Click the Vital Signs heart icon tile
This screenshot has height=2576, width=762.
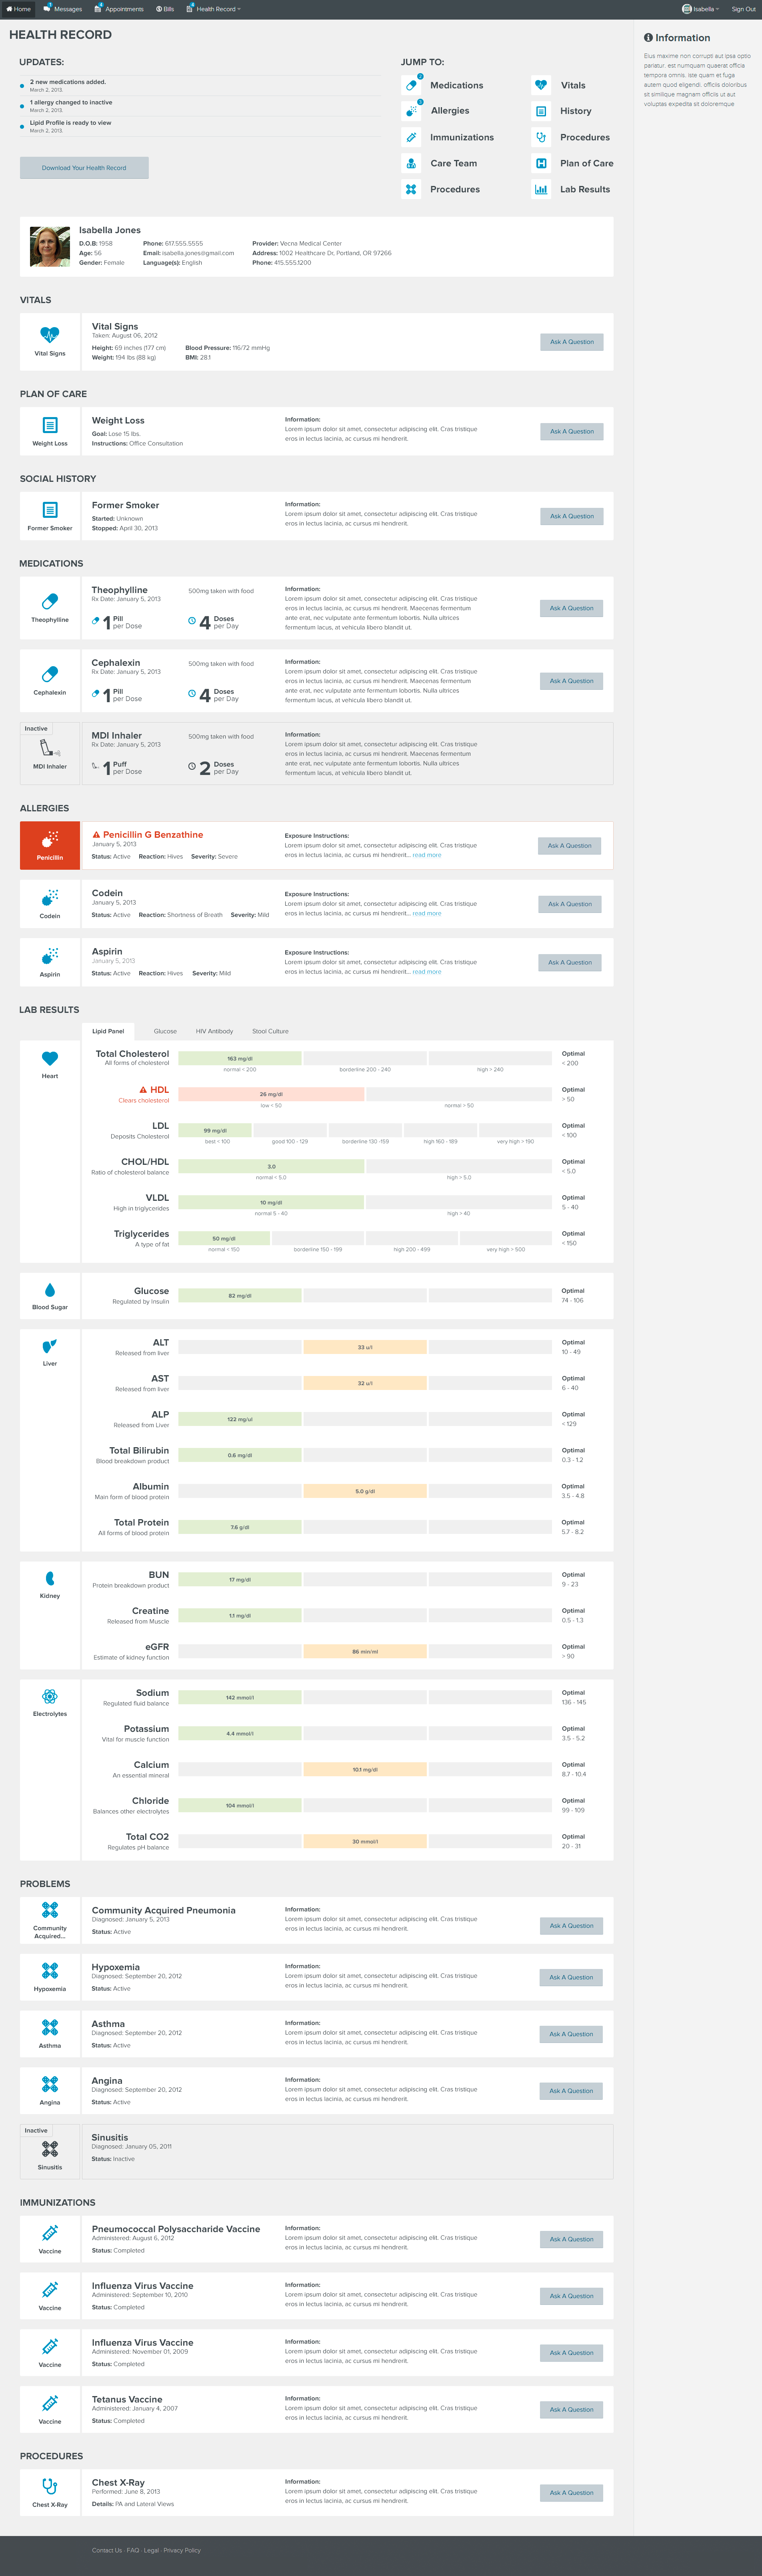[x=50, y=341]
